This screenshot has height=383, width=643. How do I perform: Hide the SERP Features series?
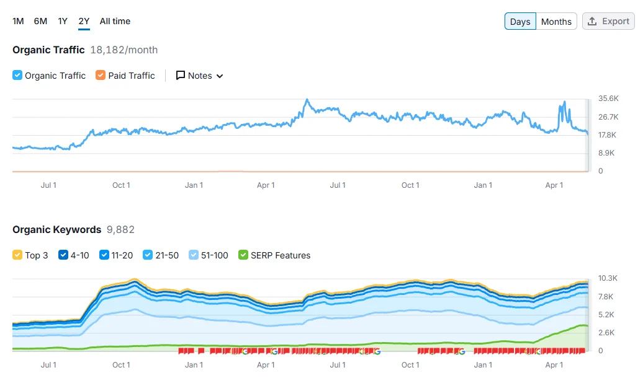click(243, 255)
